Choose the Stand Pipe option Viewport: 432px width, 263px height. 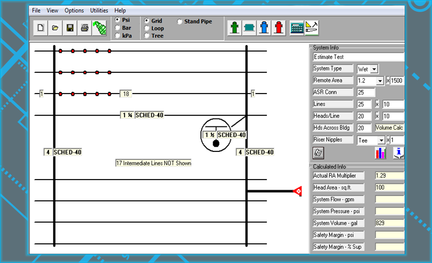(x=180, y=22)
